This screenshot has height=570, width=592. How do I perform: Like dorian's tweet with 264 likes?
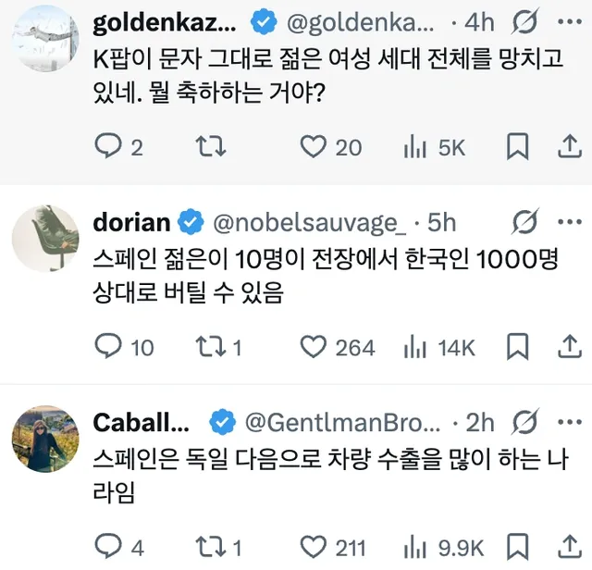(x=314, y=347)
